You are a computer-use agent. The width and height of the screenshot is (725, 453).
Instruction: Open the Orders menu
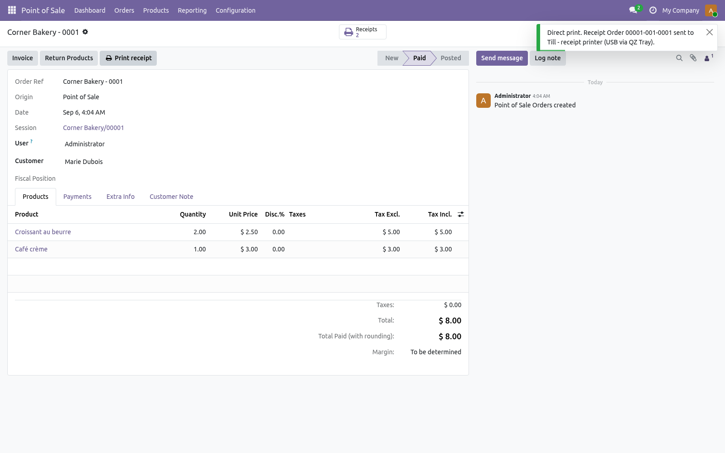coord(124,10)
